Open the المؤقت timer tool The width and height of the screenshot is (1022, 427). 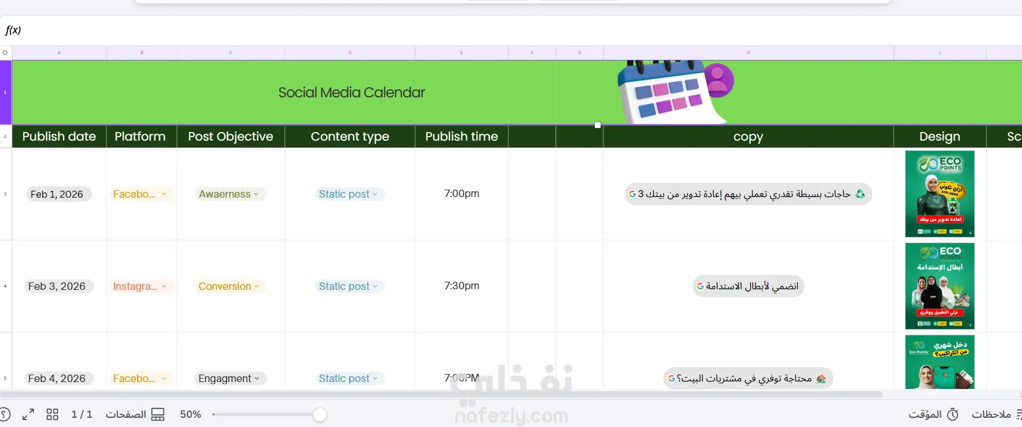click(933, 414)
